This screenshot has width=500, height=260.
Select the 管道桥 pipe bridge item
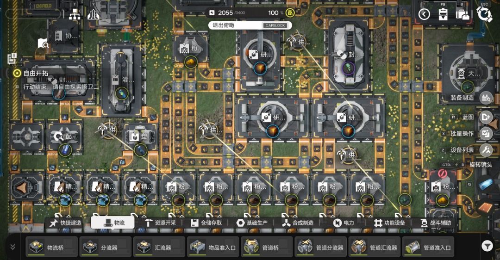267,247
